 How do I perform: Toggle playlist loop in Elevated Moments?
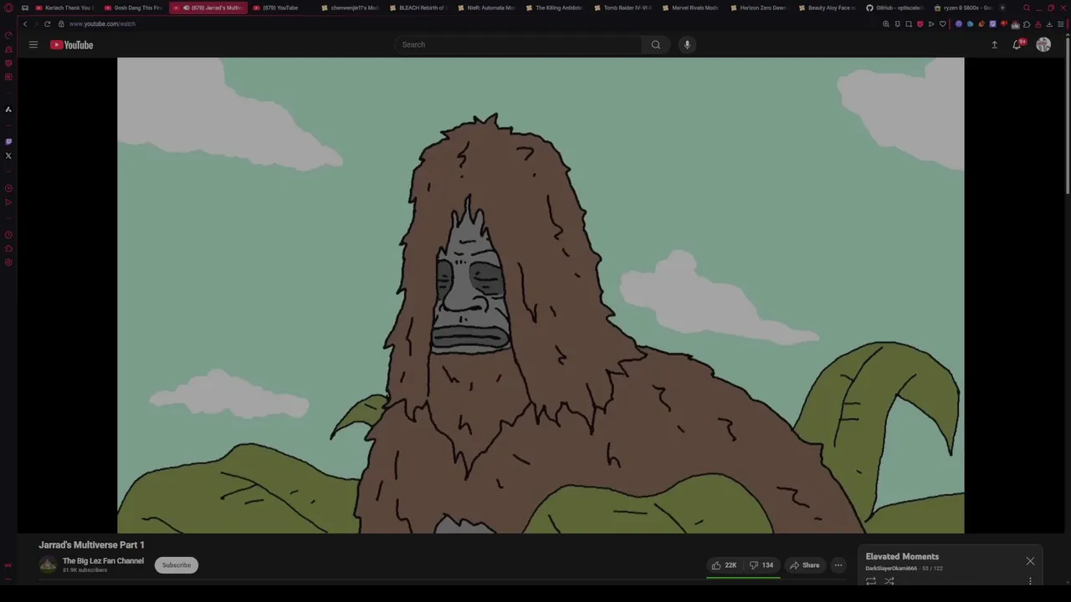click(871, 581)
